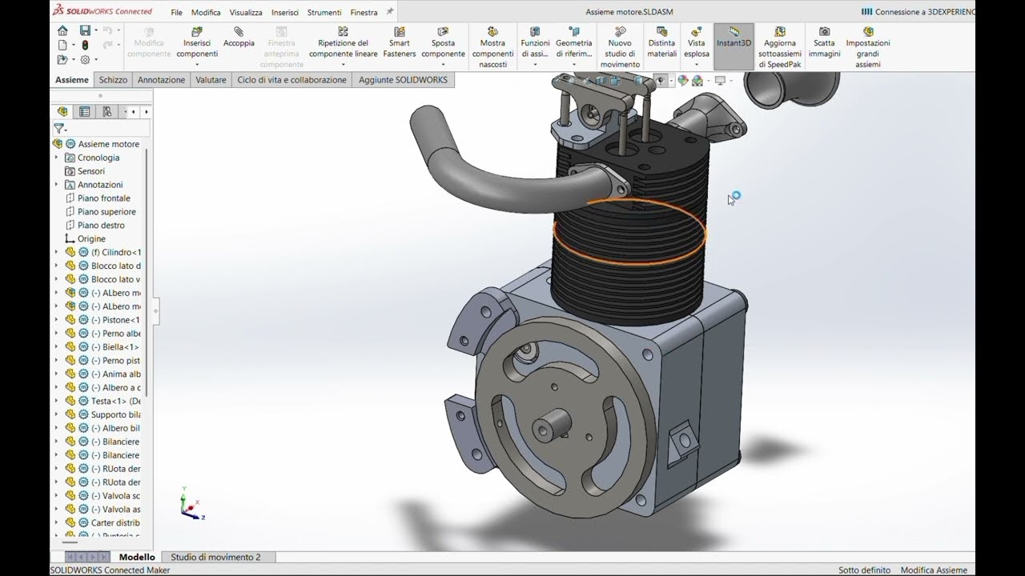Open Distinta materiali tool
The width and height of the screenshot is (1025, 576).
661,43
